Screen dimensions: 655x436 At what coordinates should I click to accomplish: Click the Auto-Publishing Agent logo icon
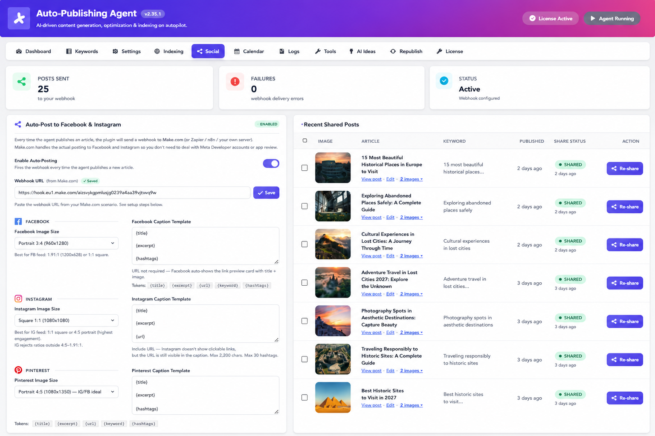point(19,18)
